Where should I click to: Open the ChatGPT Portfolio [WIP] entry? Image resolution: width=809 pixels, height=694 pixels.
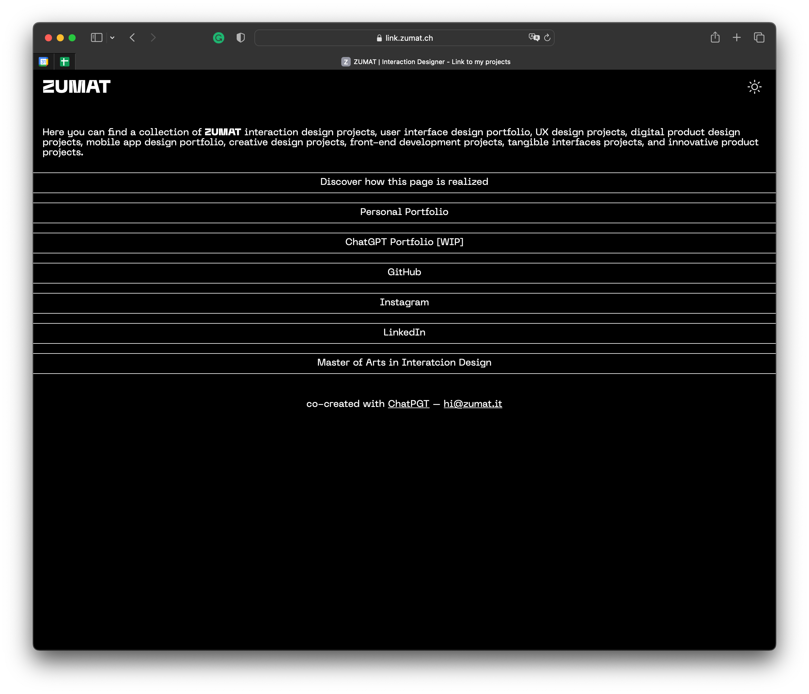point(404,242)
